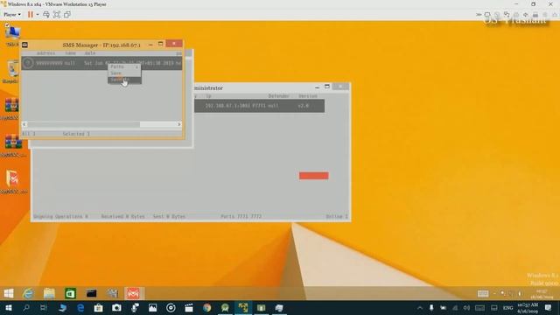560x315 pixels.
Task: Click the guest Windows 8.1 Start button
Action: (9, 294)
